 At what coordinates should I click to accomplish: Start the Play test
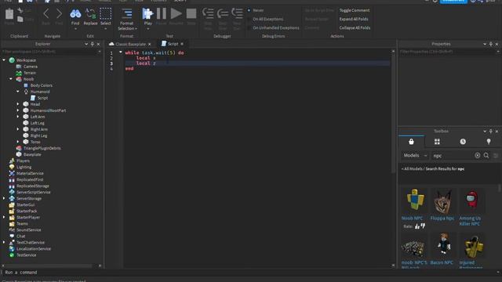coord(147,14)
